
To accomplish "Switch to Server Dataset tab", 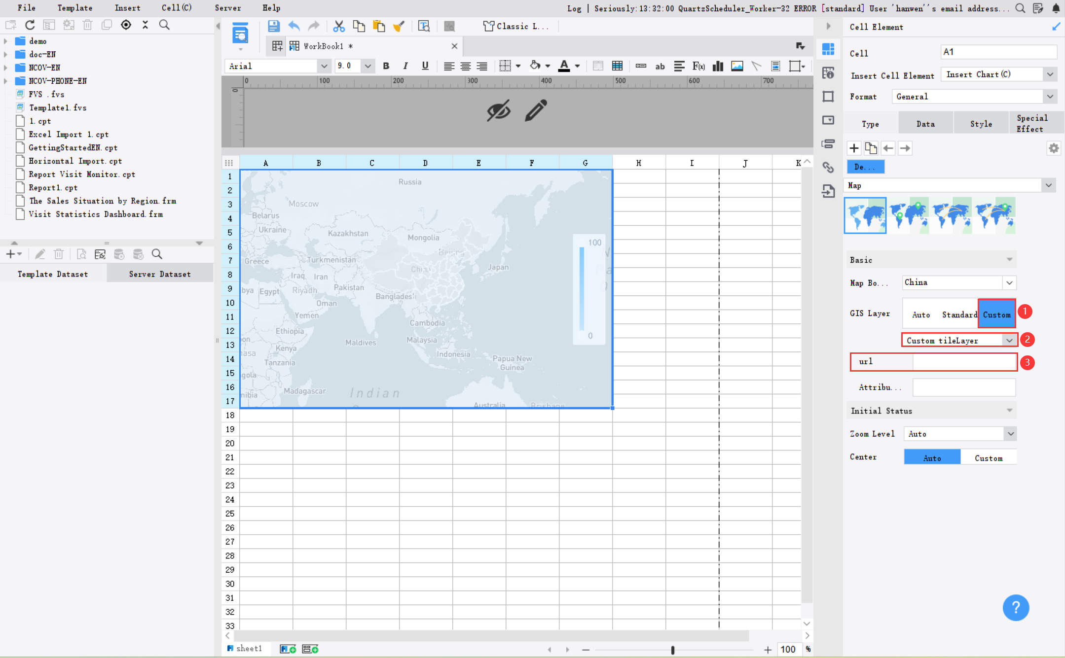I will (x=159, y=274).
